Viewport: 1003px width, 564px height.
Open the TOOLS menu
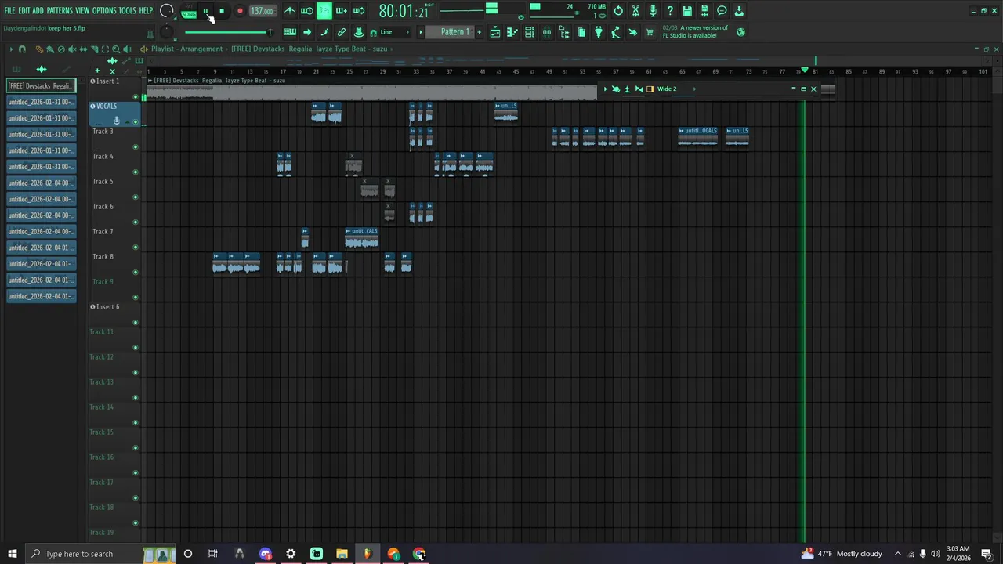[x=127, y=11]
